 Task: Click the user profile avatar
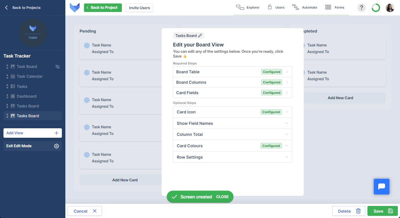(390, 8)
